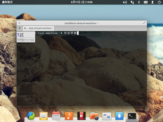Image resolution: width=163 pixels, height=122 pixels.
Task: Open the Bluetooth indicator
Action: (139, 2)
